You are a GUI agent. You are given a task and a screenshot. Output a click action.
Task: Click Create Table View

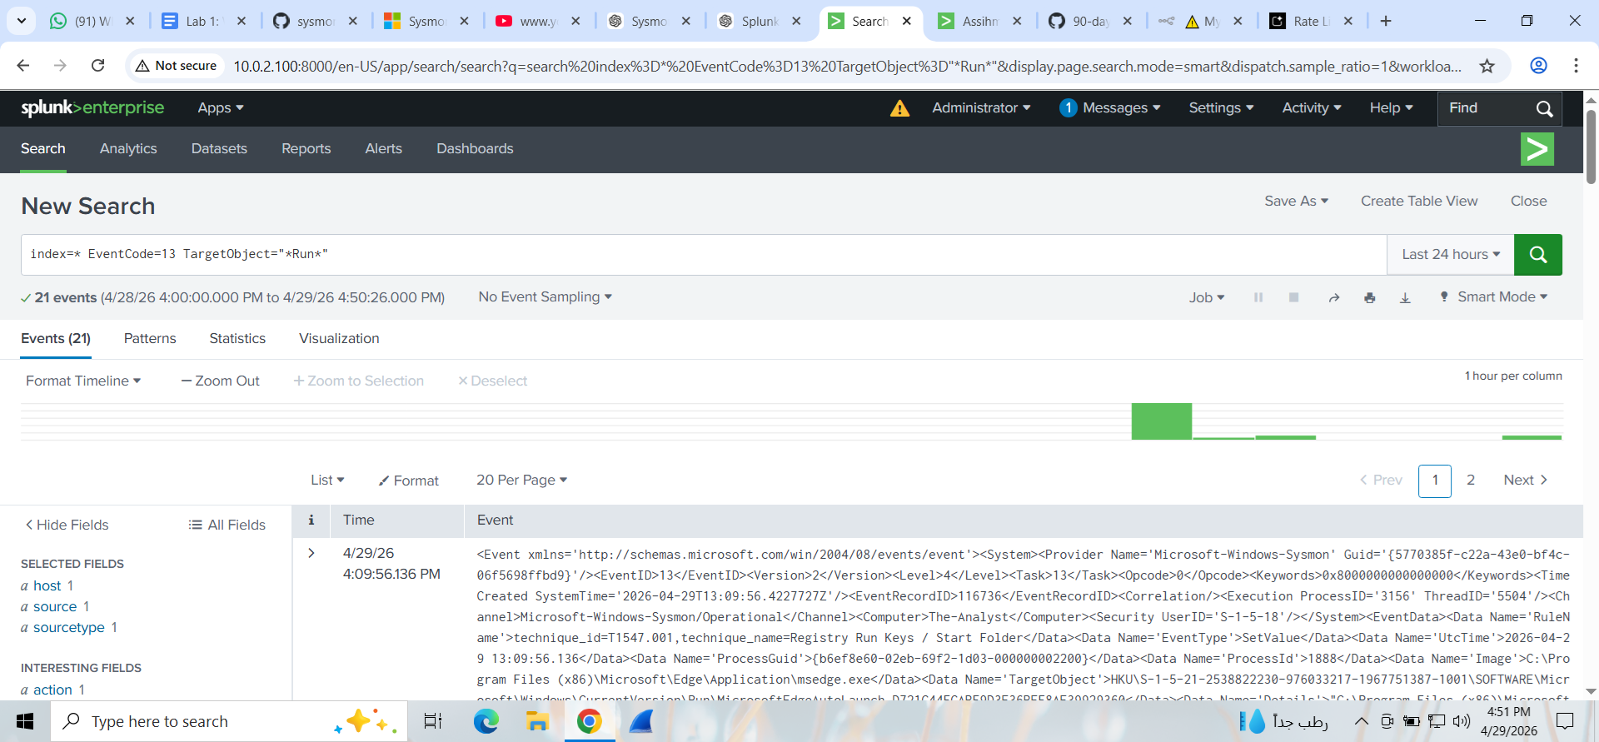coord(1419,201)
